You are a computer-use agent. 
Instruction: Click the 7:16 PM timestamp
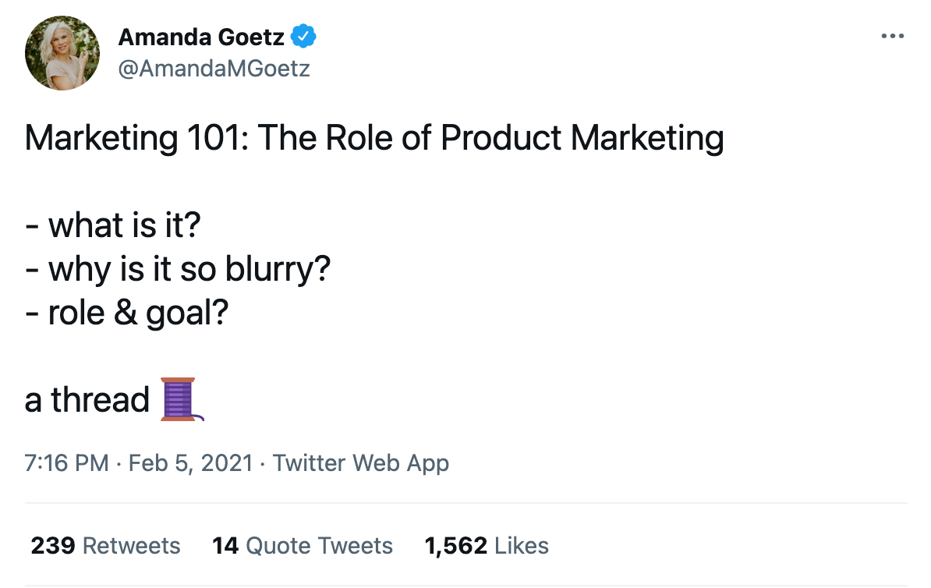tap(66, 463)
